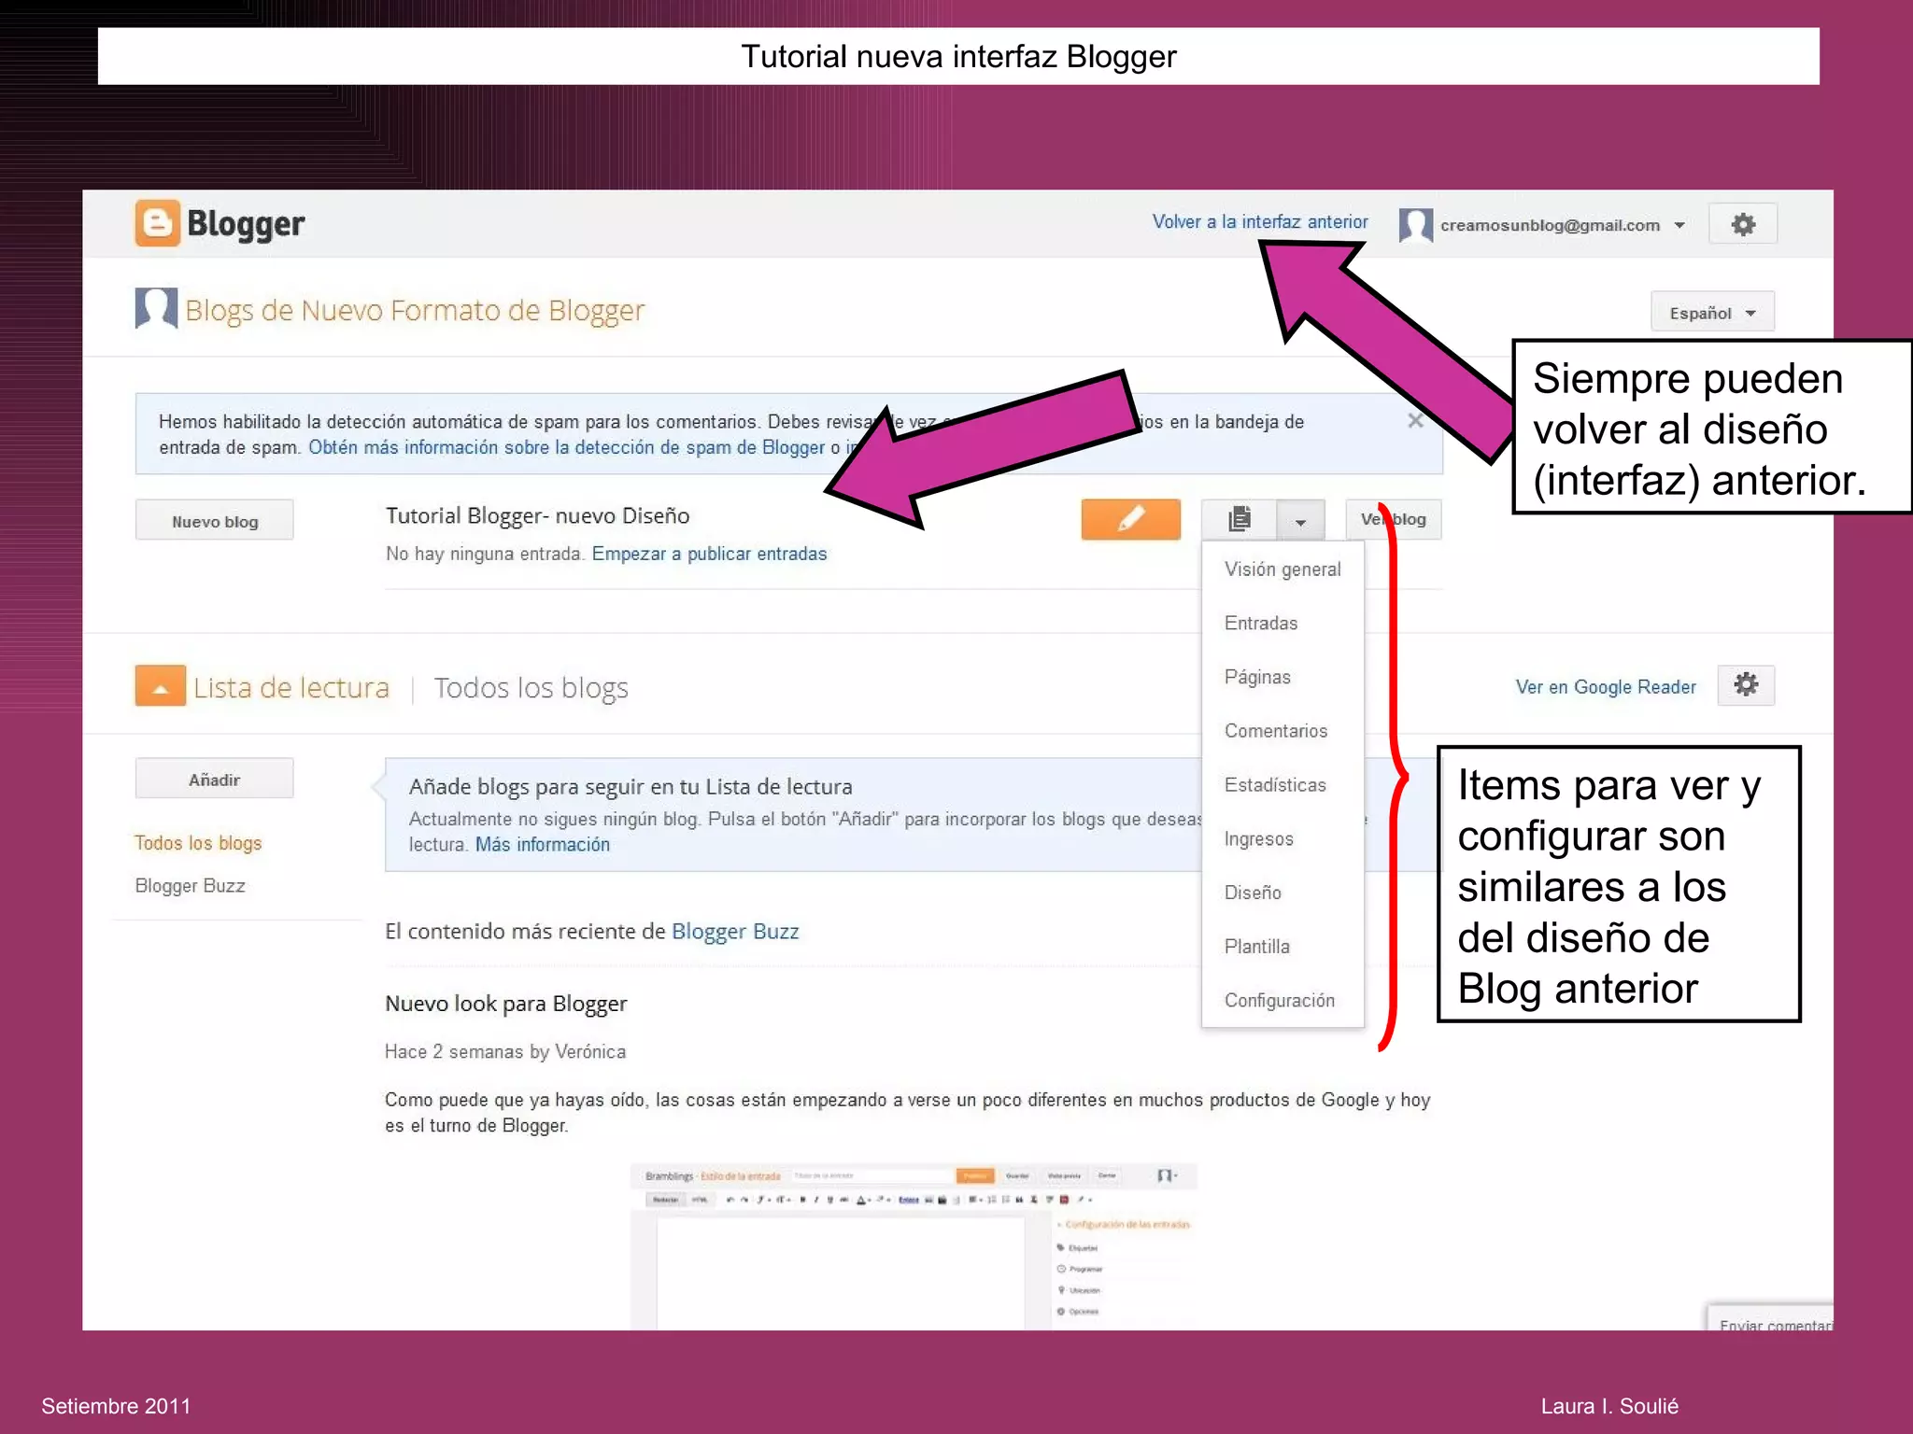Switch to the Todos los blogs tab
The width and height of the screenshot is (1913, 1434).
531,688
